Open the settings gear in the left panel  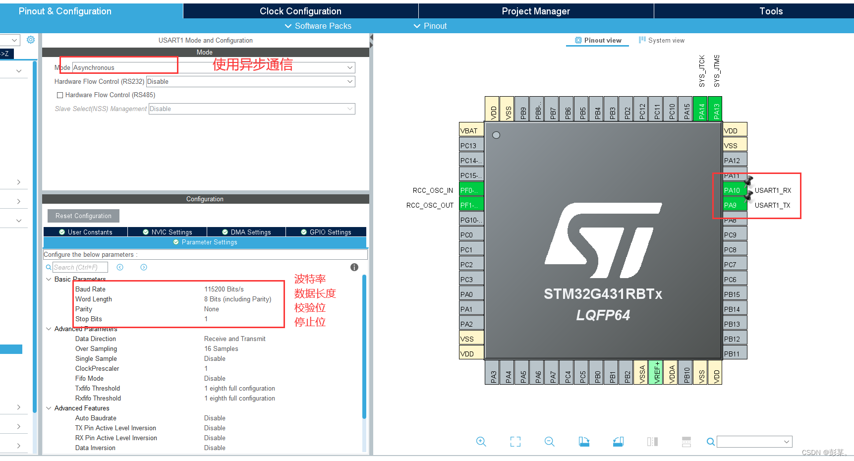tap(31, 40)
